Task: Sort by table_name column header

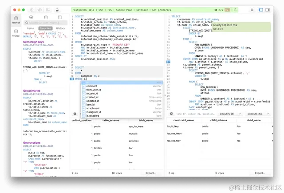Action: (146, 120)
